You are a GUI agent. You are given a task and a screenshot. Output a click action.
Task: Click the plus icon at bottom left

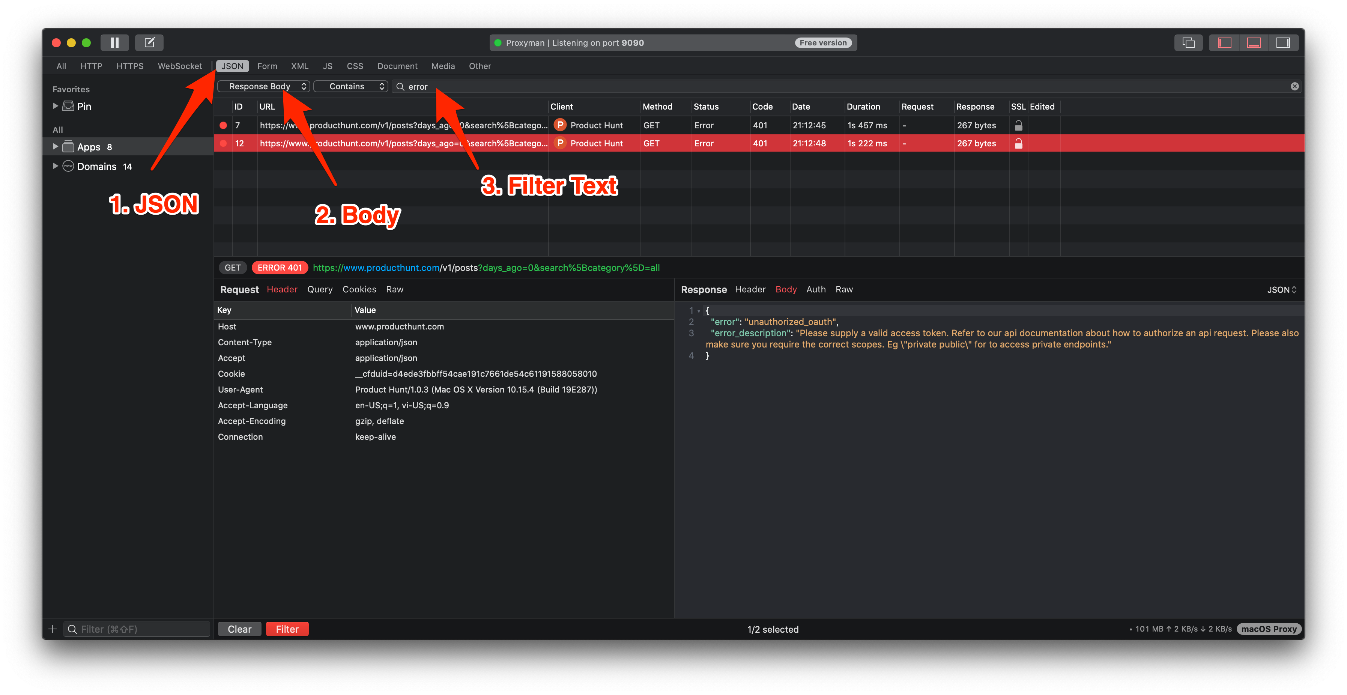52,629
